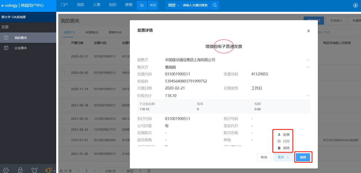Click check code 5394564080379199752

click(x=186, y=81)
